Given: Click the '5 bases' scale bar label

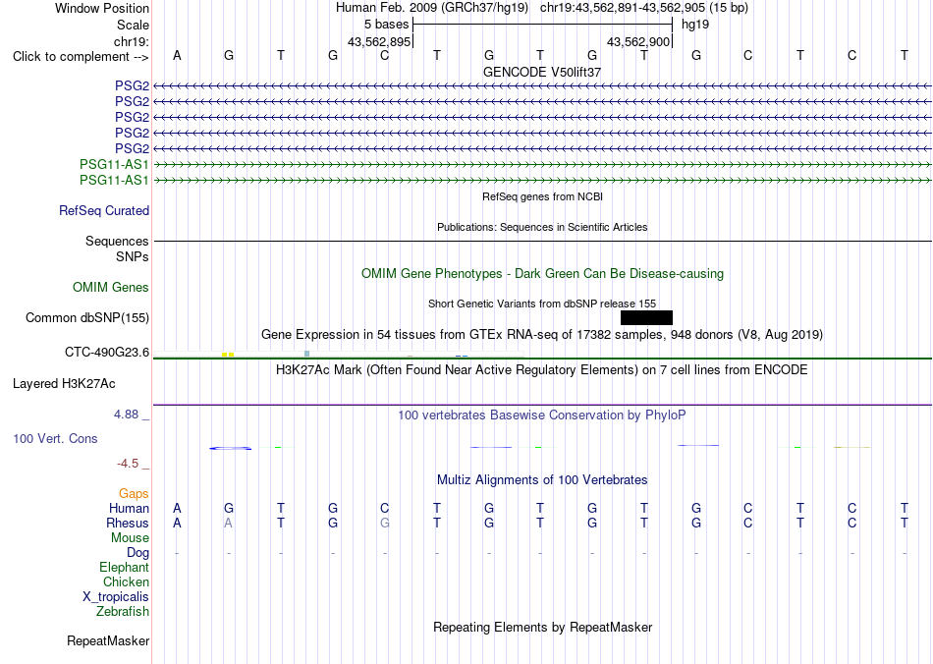Looking at the screenshot, I should 386,25.
